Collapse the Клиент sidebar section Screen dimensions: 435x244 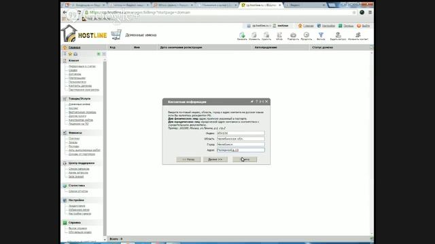[x=74, y=60]
